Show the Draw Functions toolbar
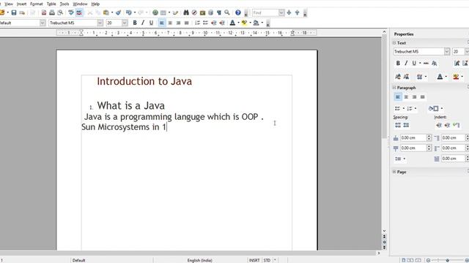Screen dimensions: 469x263 click(x=175, y=12)
